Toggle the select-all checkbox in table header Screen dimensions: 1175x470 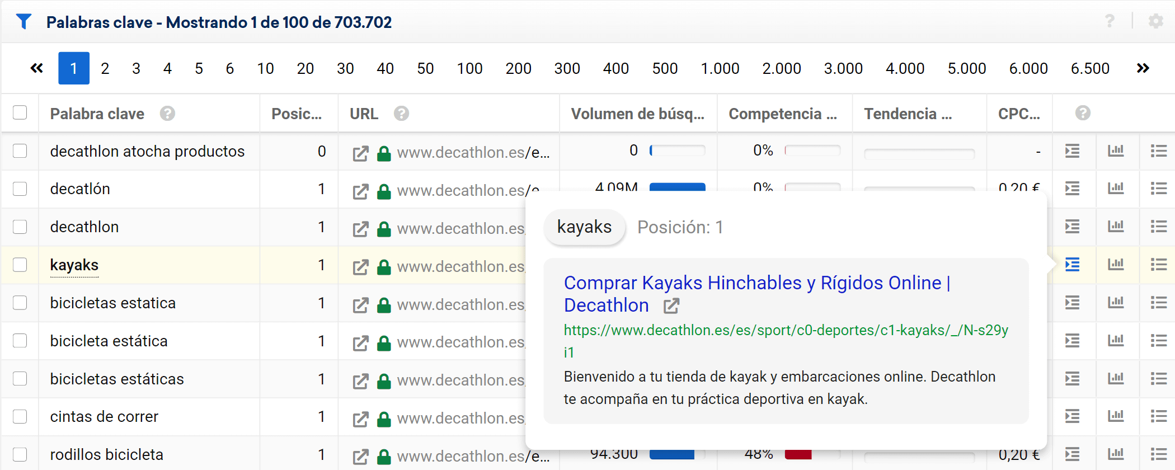pyautogui.click(x=20, y=113)
